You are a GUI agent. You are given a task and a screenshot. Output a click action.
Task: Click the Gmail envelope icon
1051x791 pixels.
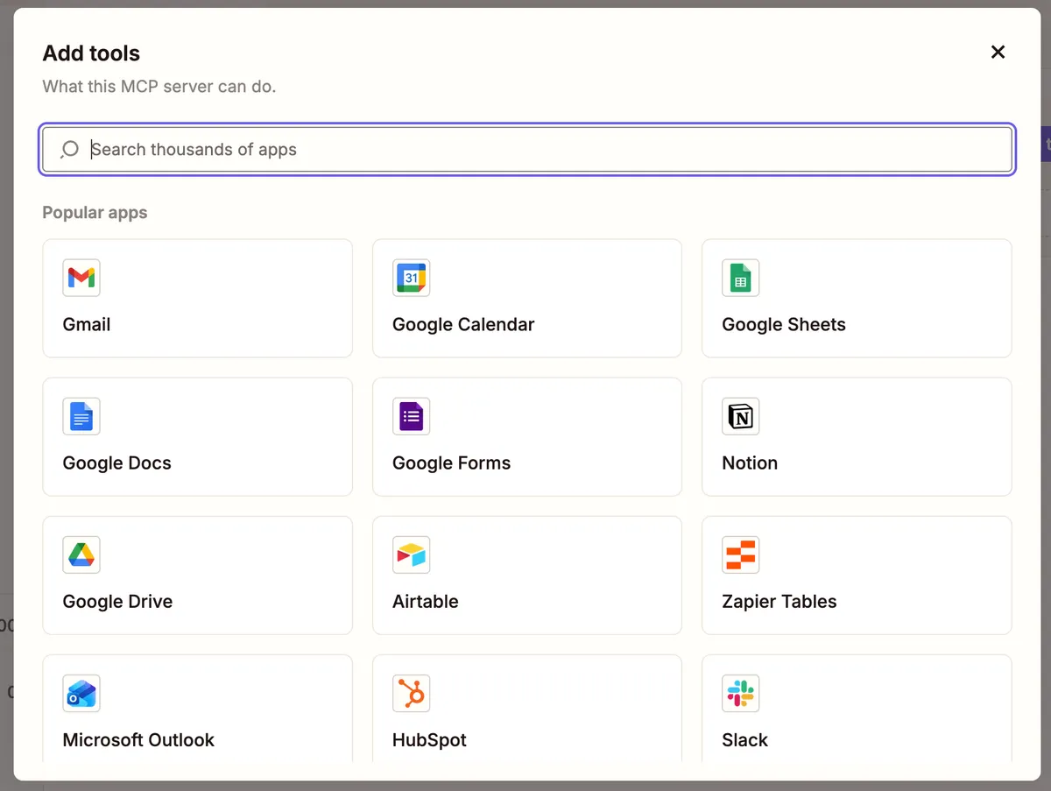click(x=81, y=278)
